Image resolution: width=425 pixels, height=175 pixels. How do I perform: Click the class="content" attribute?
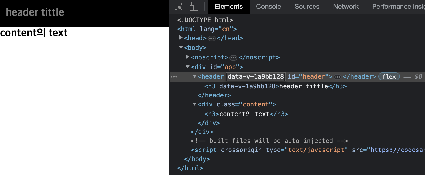[244, 104]
